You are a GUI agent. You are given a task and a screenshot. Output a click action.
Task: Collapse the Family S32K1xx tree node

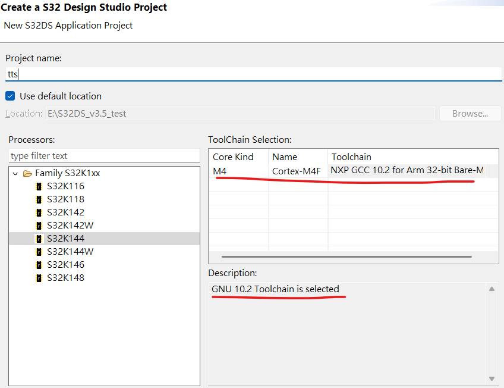pyautogui.click(x=15, y=173)
